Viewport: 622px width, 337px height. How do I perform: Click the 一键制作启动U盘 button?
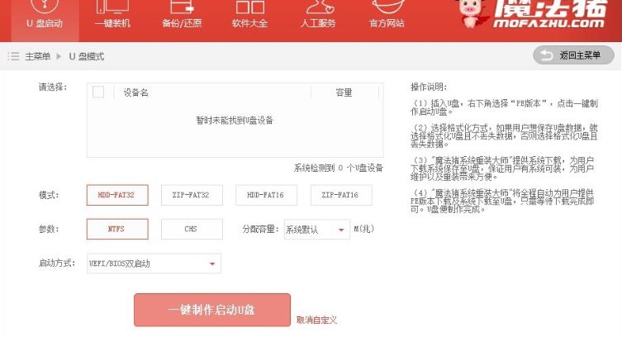point(212,310)
